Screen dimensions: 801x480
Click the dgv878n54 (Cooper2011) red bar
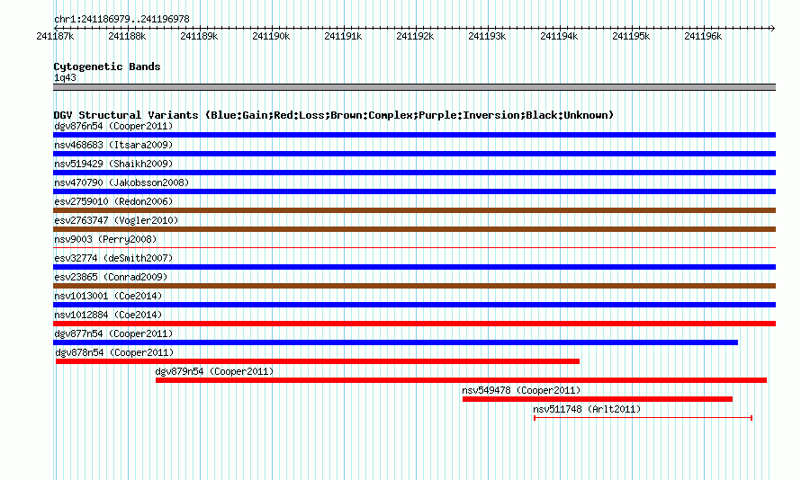(x=318, y=361)
